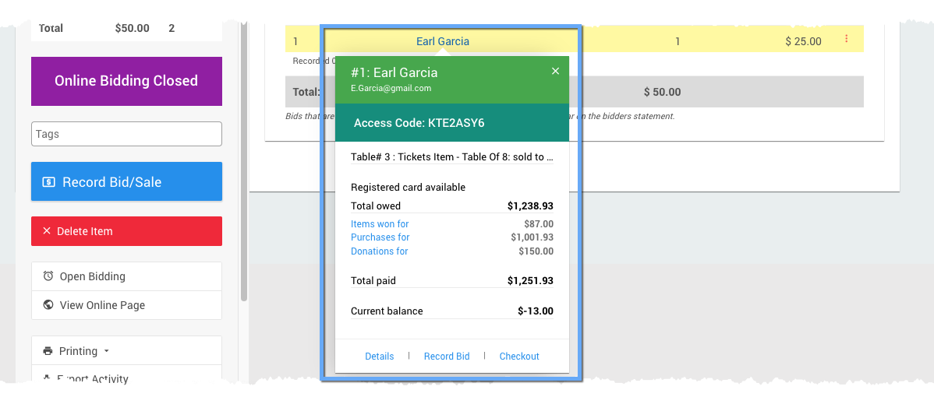Open the Purchases for link
This screenshot has height=404, width=934.
380,237
